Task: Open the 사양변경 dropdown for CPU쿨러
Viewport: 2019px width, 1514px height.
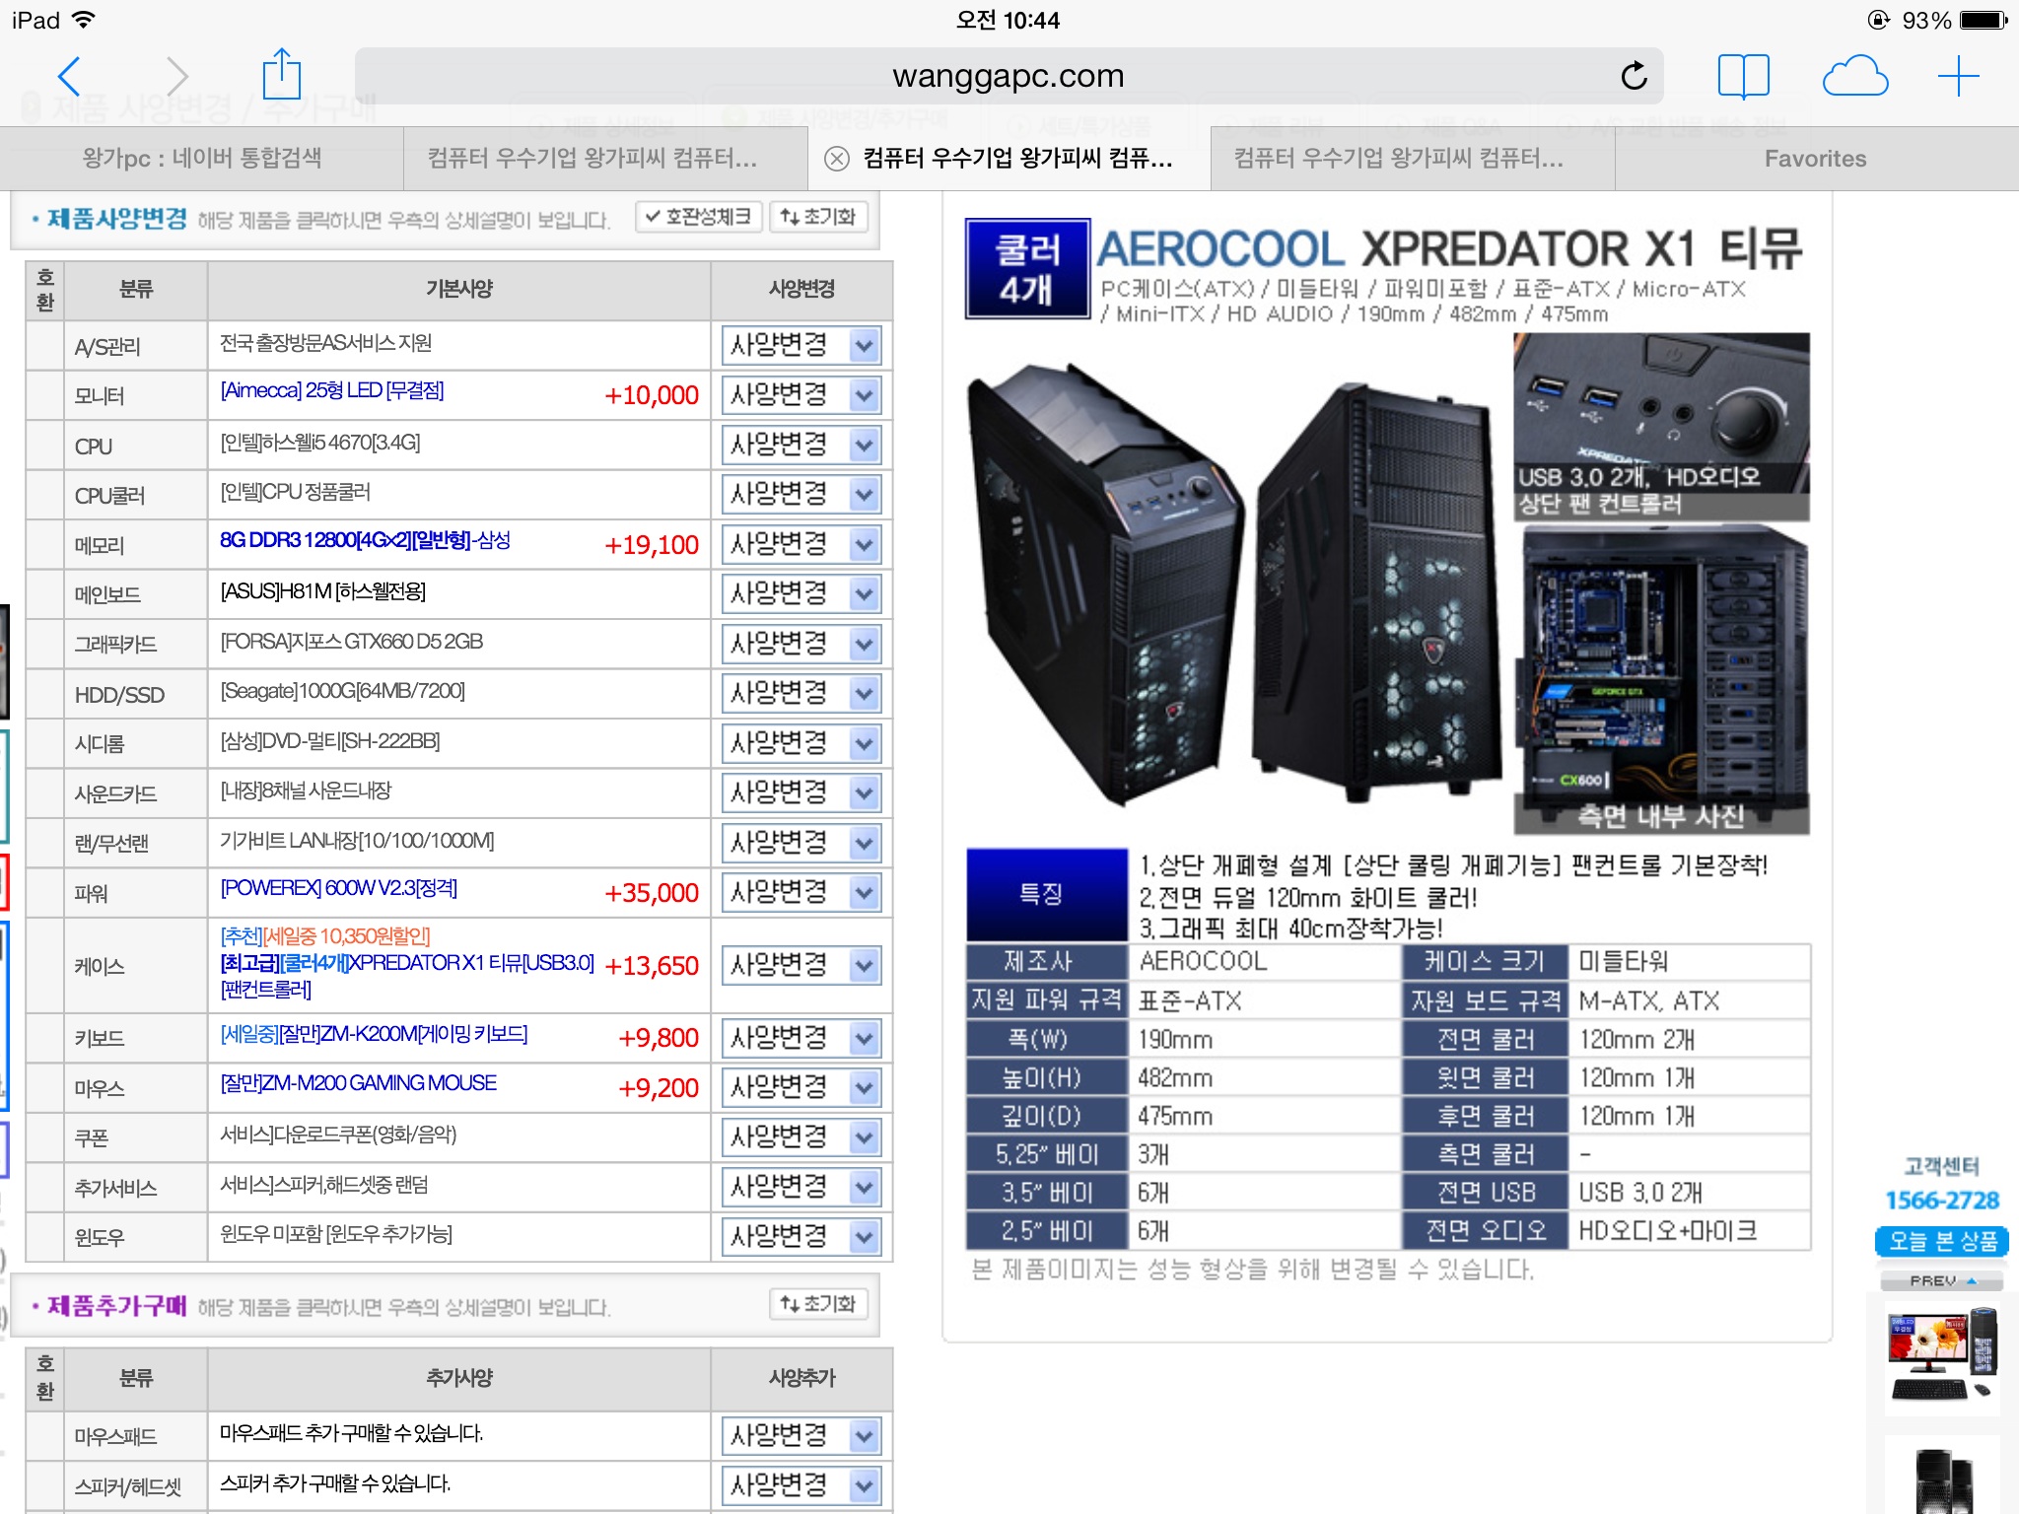Action: click(801, 495)
